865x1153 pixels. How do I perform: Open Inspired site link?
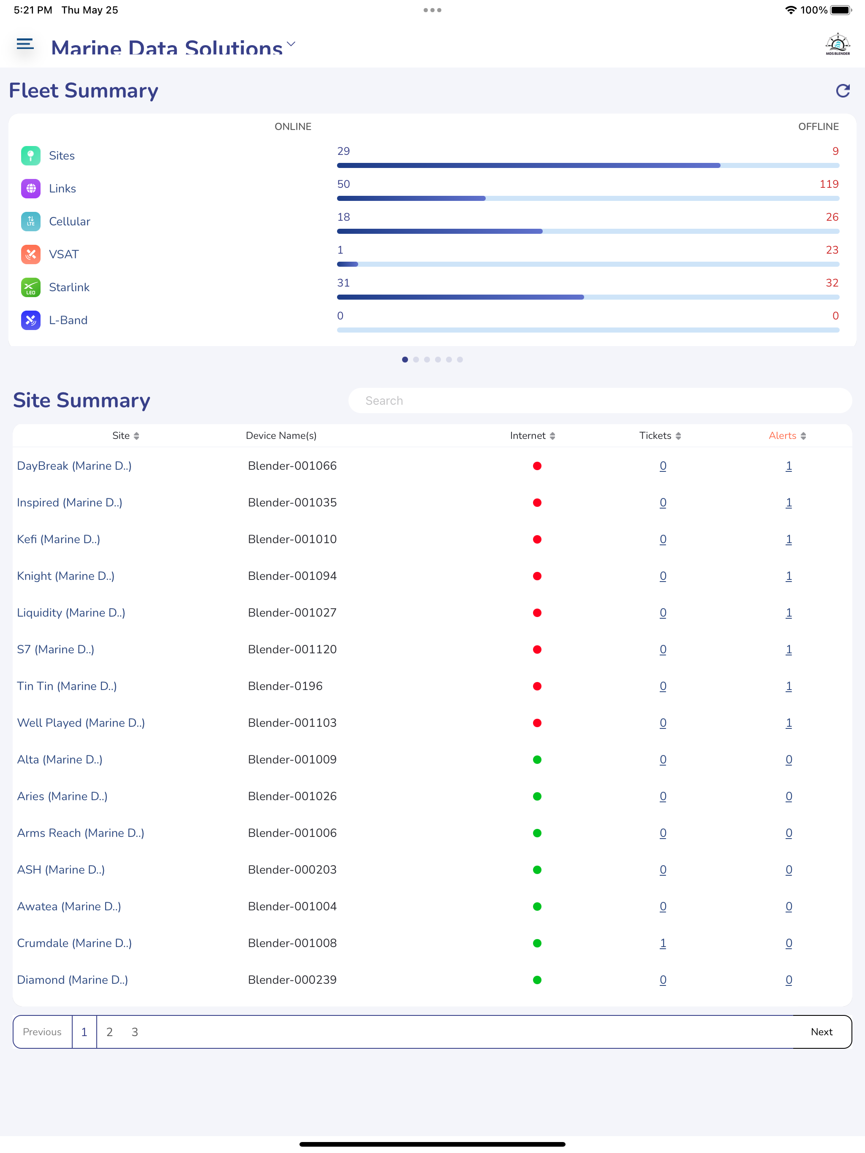click(x=69, y=502)
